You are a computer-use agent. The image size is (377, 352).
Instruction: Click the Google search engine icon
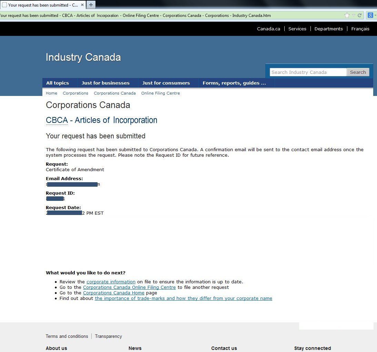[x=370, y=15]
